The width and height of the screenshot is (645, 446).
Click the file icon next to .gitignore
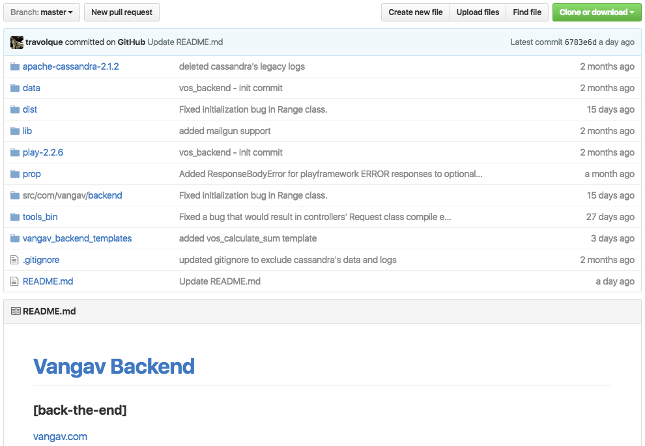(13, 260)
